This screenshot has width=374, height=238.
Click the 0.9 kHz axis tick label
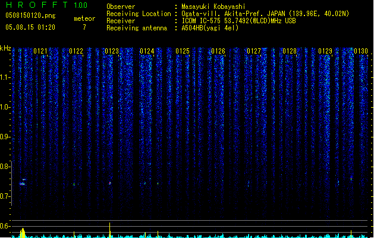[5, 137]
